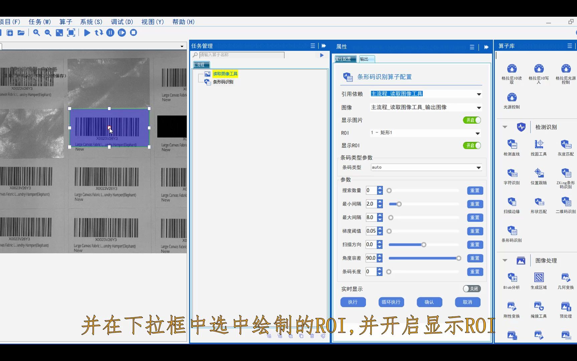Adjust the 最小间隔 slider handle

click(x=399, y=204)
